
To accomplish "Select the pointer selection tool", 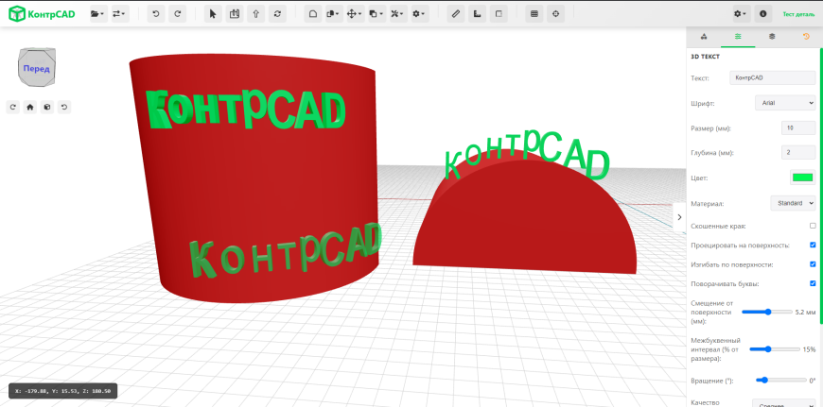I will (x=213, y=14).
